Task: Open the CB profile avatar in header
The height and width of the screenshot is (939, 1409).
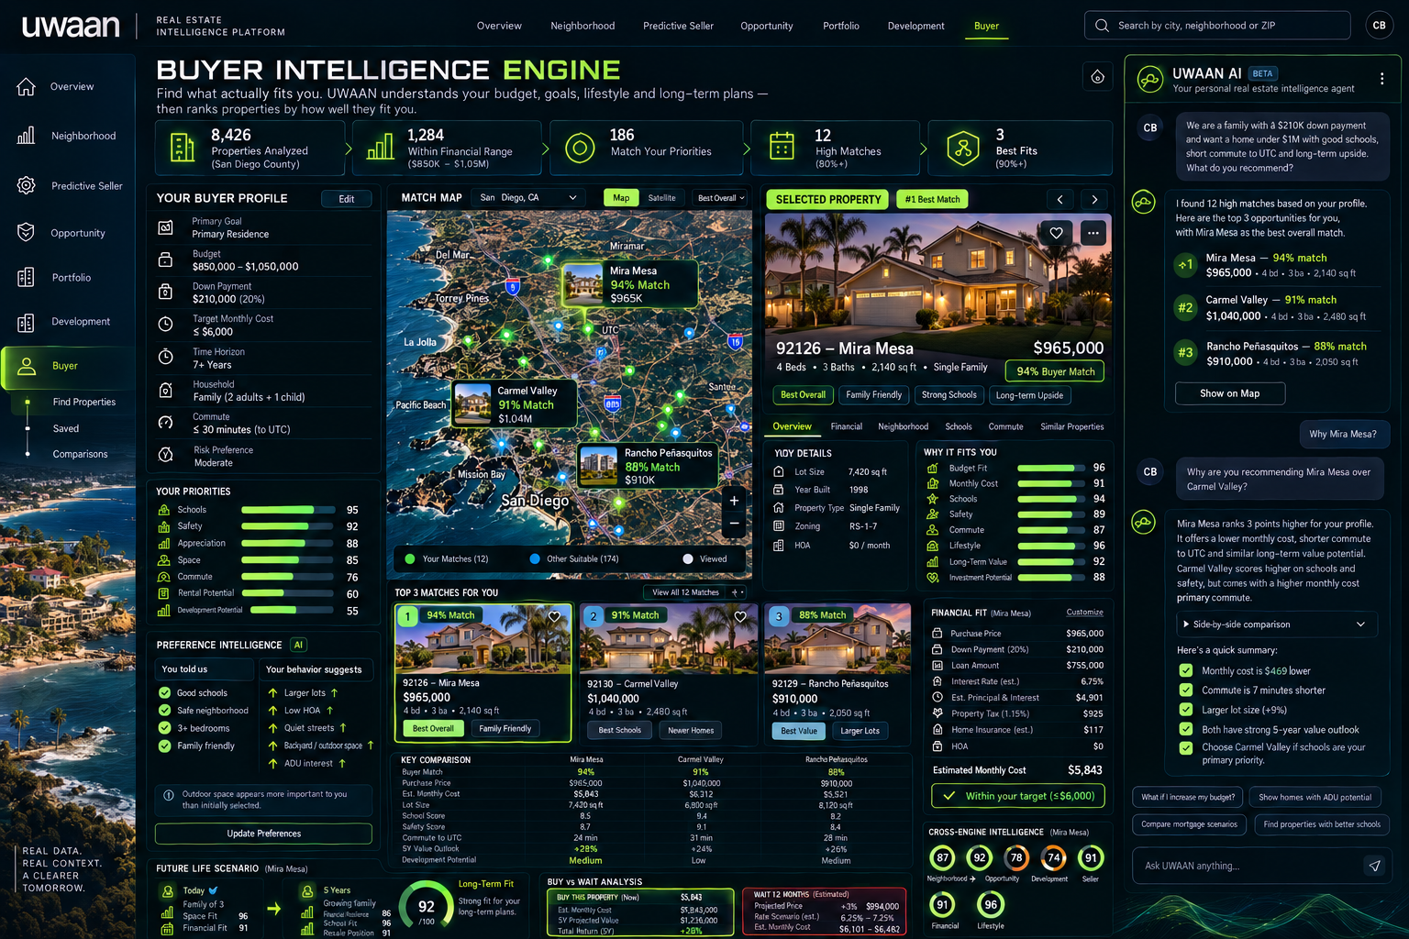Action: [x=1379, y=26]
